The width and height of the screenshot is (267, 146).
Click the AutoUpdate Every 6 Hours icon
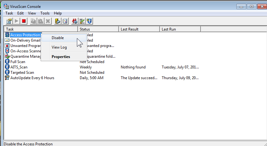click(x=7, y=78)
